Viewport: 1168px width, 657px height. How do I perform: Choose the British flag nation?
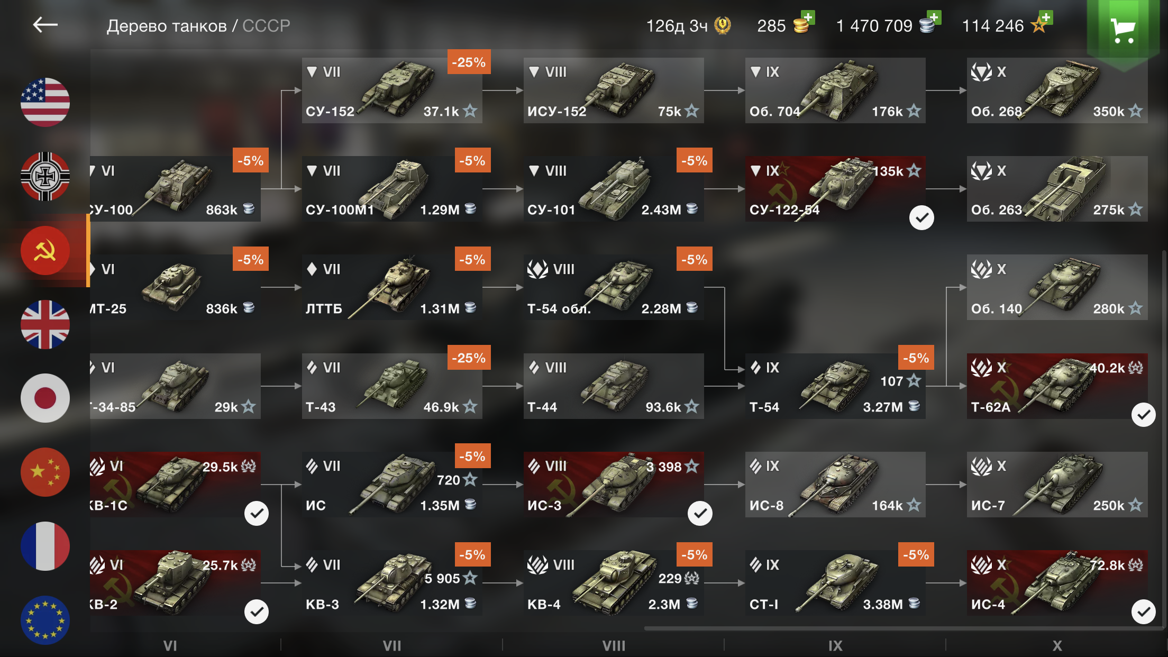pos(45,324)
